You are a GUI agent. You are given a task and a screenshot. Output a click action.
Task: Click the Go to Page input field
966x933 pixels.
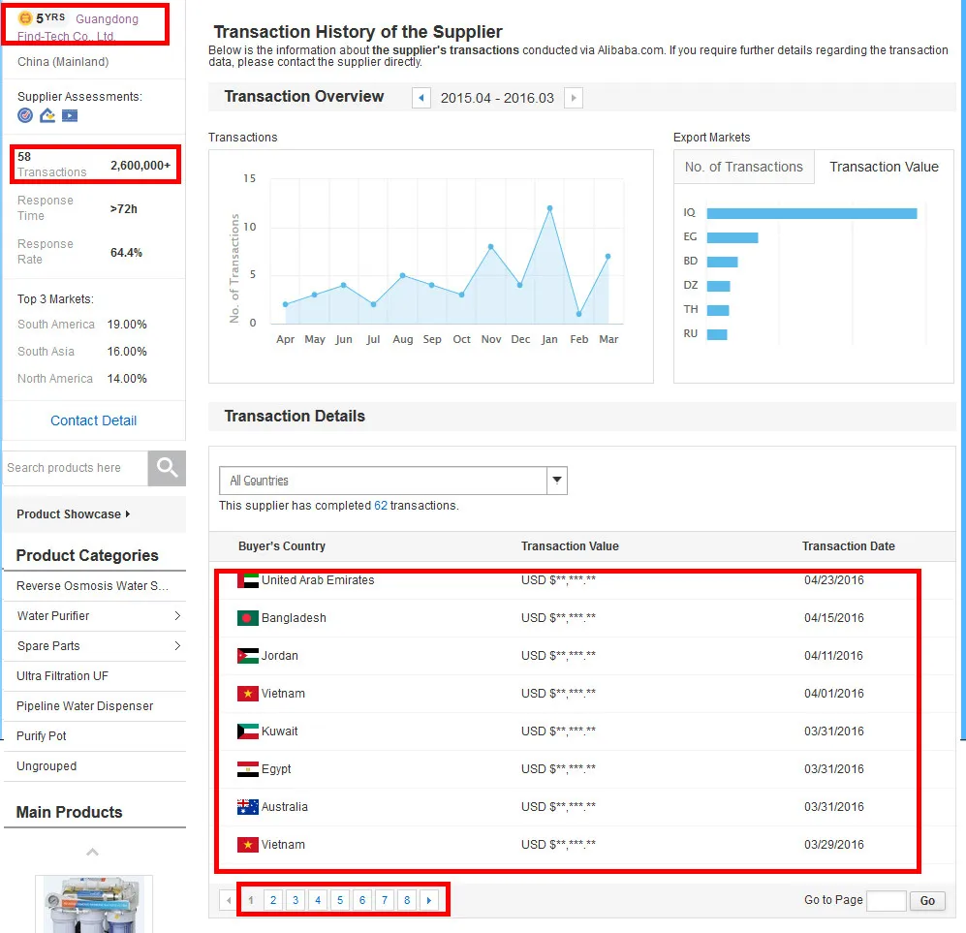click(x=886, y=901)
